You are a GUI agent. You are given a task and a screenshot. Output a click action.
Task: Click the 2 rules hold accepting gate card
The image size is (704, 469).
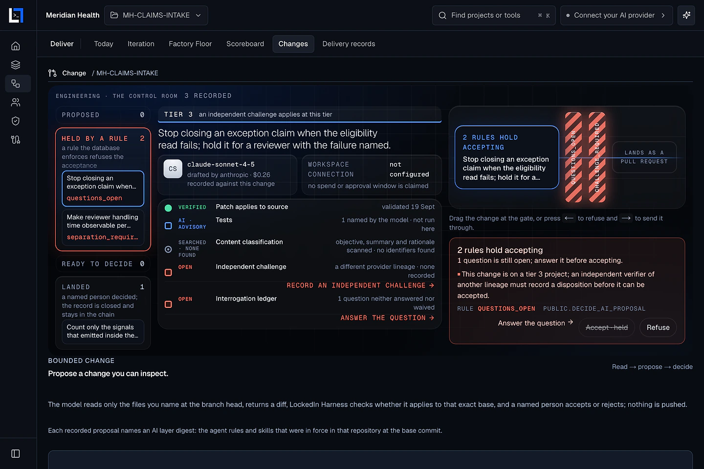tap(507, 157)
